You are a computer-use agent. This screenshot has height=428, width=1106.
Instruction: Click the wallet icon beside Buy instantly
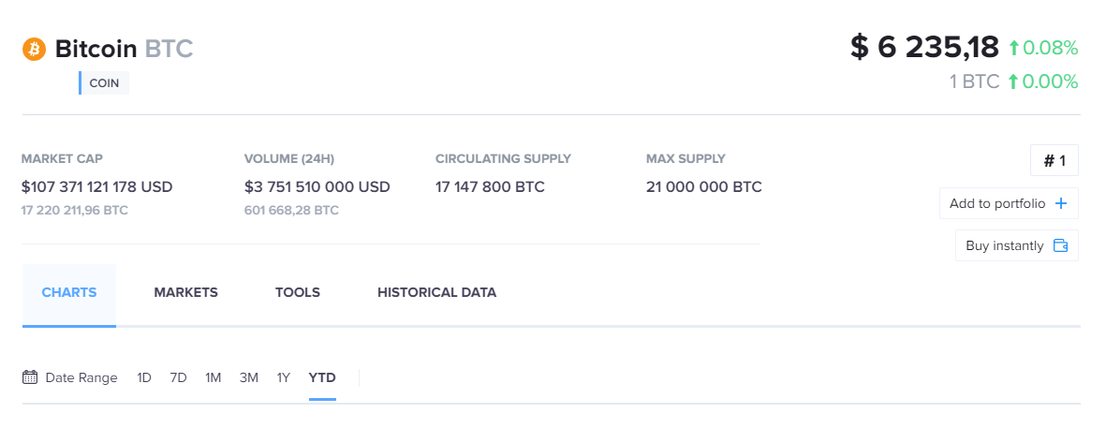1060,245
